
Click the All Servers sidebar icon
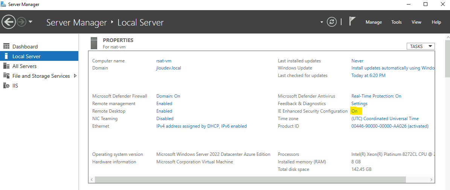point(6,66)
